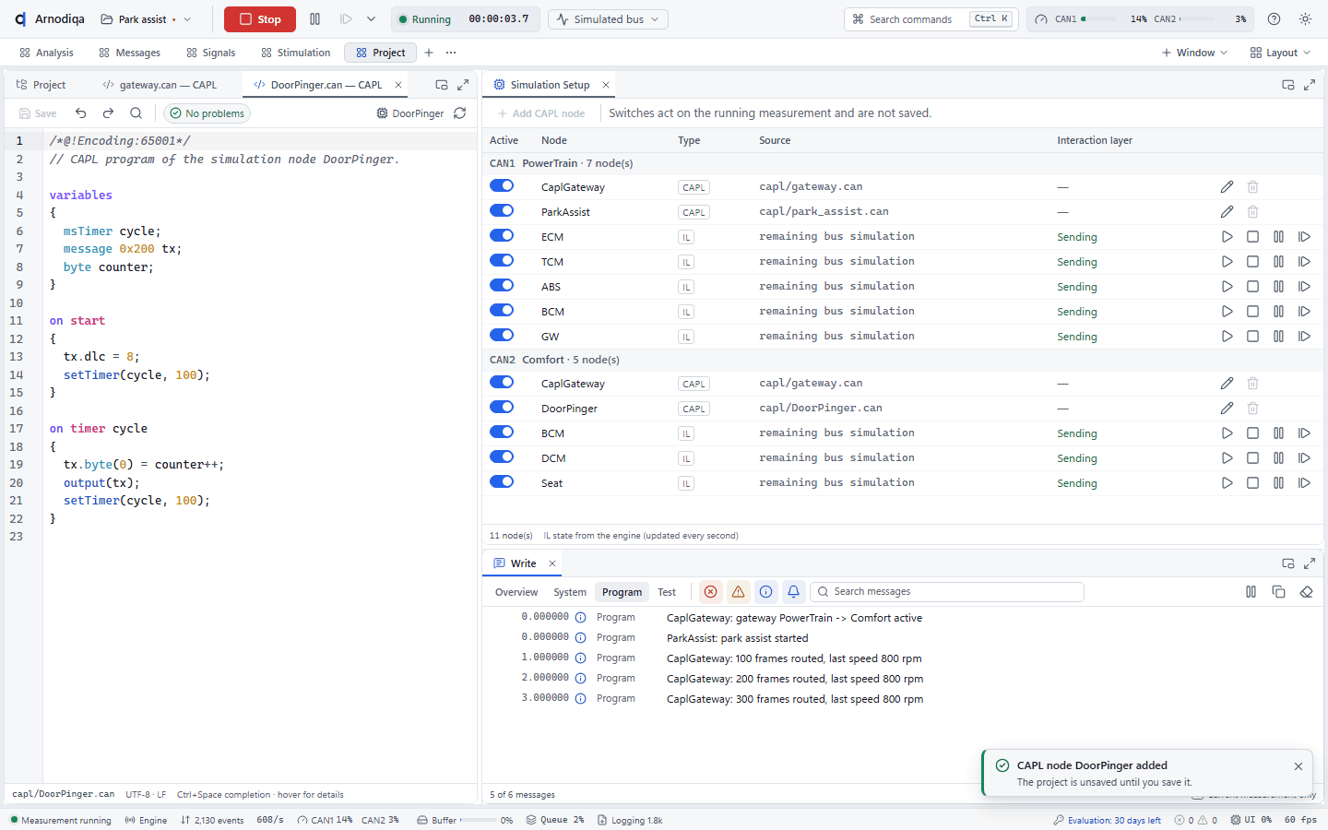Open the Simulated bus dropdown
Viewport: 1328px width, 830px height.
[608, 19]
